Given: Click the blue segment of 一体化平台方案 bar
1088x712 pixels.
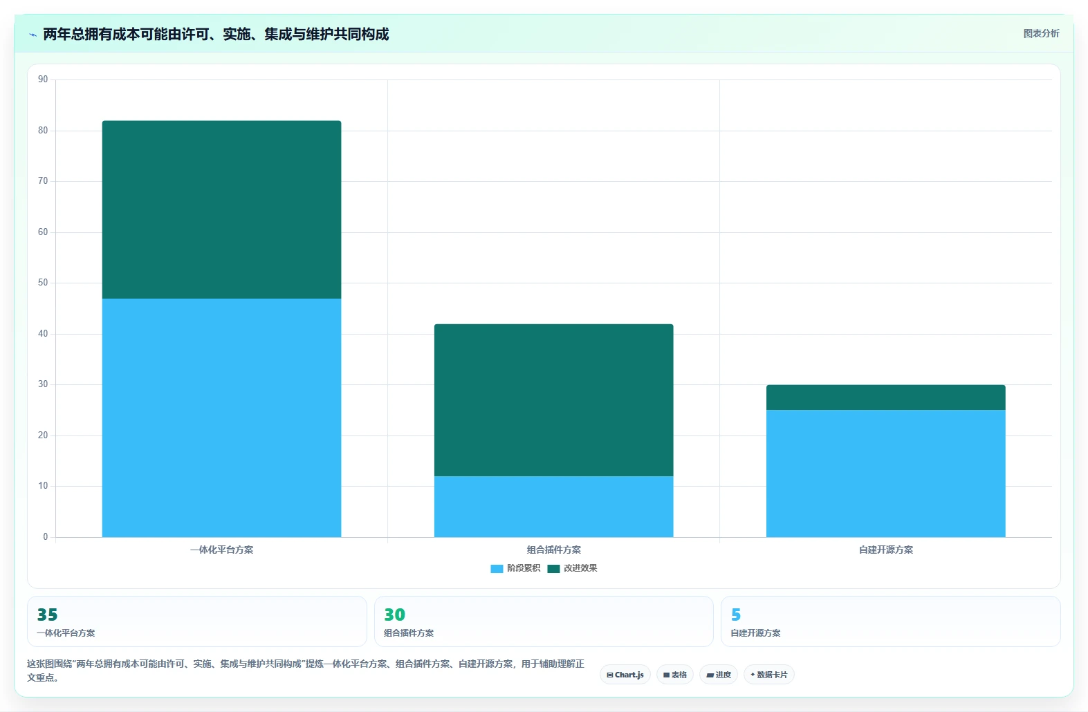Looking at the screenshot, I should click(x=221, y=418).
